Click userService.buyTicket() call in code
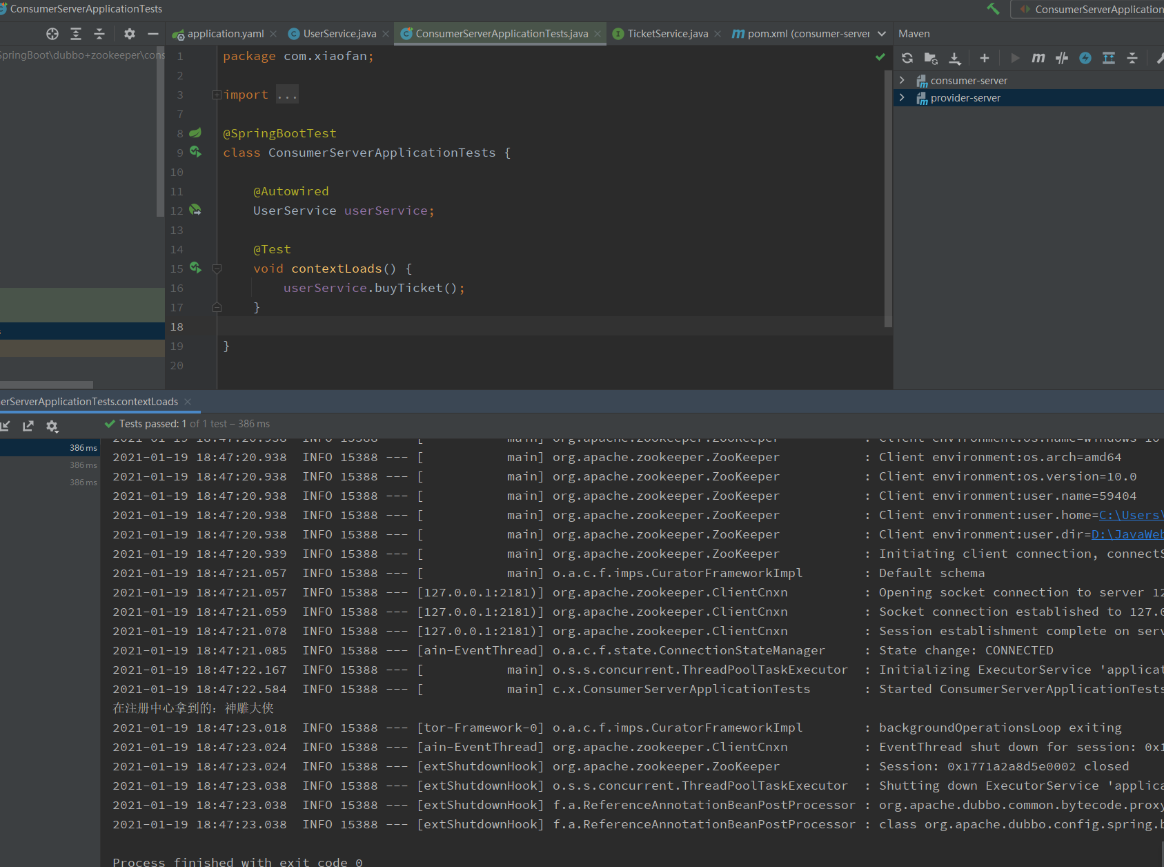Screen dimensions: 1164x867 point(374,288)
